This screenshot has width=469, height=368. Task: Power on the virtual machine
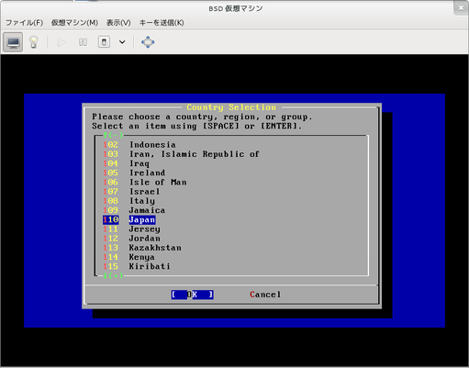tap(61, 42)
